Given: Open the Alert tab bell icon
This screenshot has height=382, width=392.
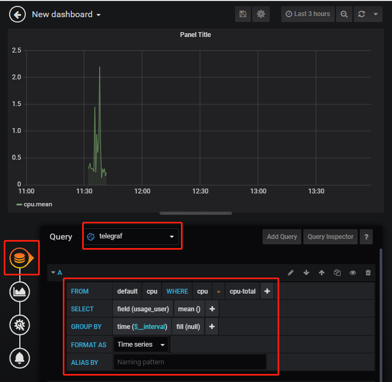Looking at the screenshot, I should [19, 358].
